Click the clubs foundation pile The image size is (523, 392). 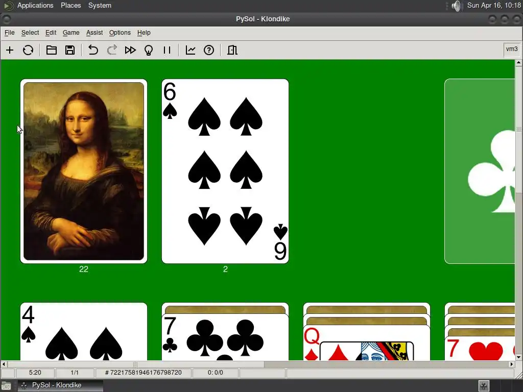[x=480, y=171]
